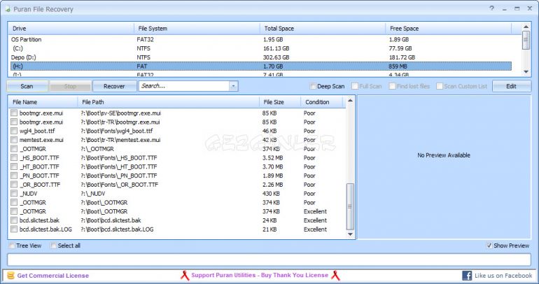
Task: Toggle the Scan Custom List checkbox
Action: pyautogui.click(x=440, y=86)
